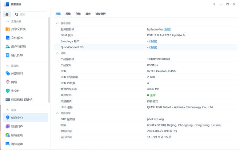Image resolution: width=240 pixels, height=150 pixels.
Task: Open 域/LDAP settings
Action: point(16,55)
